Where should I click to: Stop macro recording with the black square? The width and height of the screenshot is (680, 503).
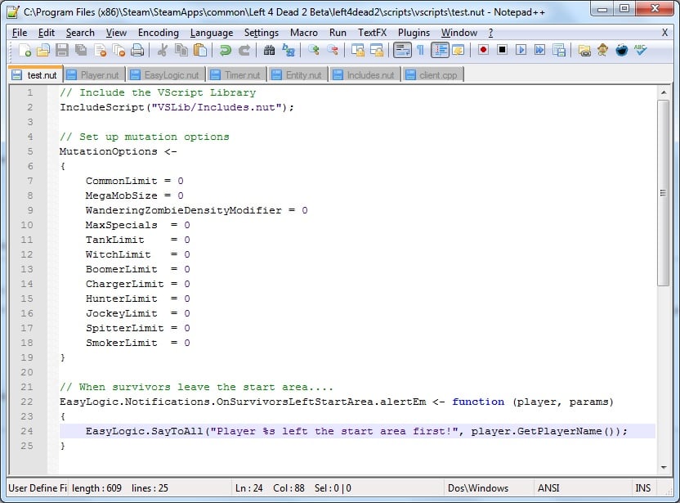coord(502,50)
